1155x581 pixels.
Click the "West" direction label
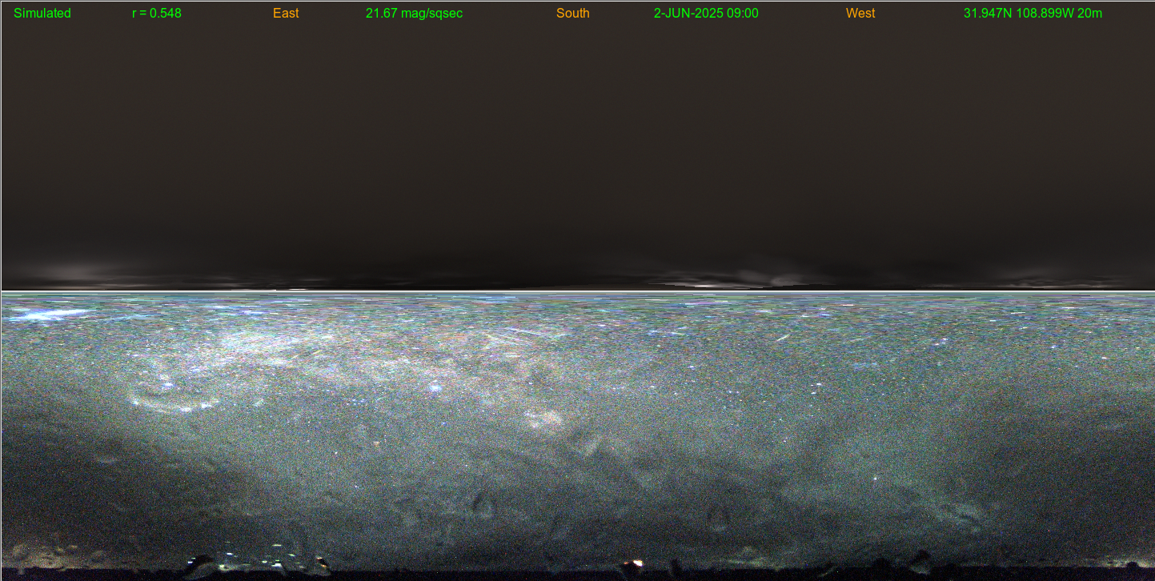click(860, 14)
